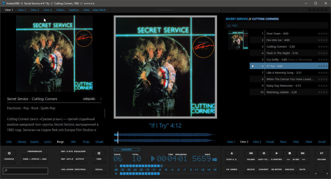This screenshot has width=331, height=179.
Task: Skip to the next track
Action: coord(303,153)
